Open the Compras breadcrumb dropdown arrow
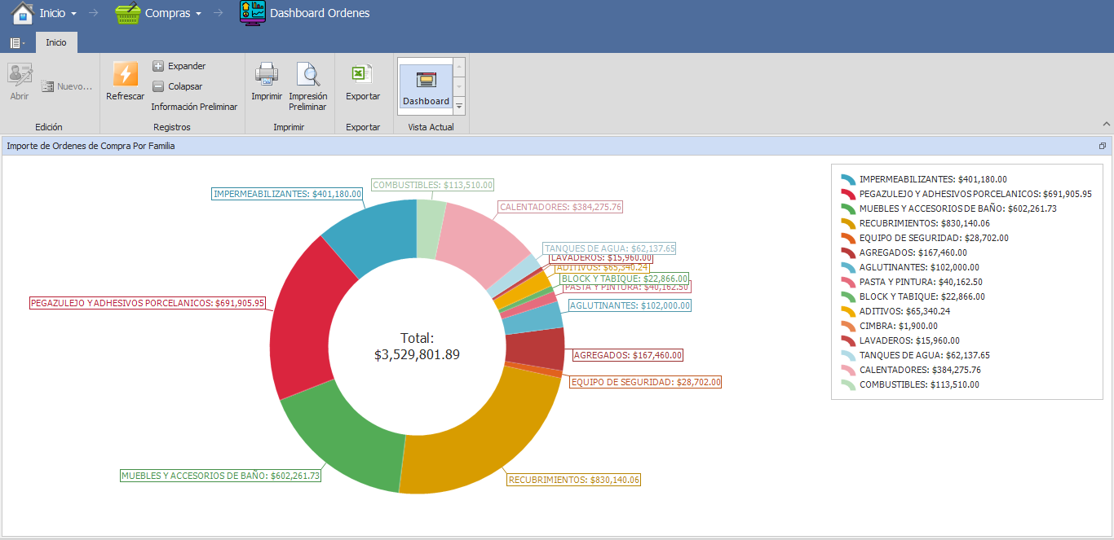Screen dimensions: 1114x540 [x=198, y=14]
